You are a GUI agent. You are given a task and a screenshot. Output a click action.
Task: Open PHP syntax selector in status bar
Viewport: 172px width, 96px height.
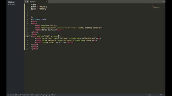click(x=161, y=95)
